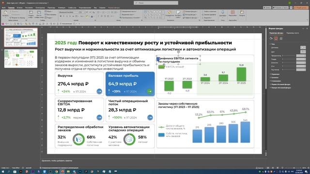Click the Расстояние slider track
Image resolution: width=310 pixels, height=174 pixels.
click(289, 70)
